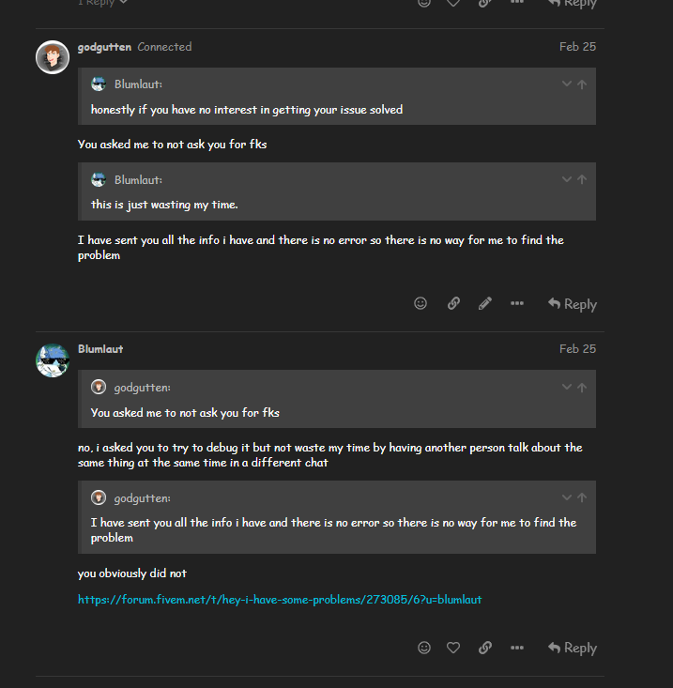
Task: Expand quoted "I have sent you all the info" block
Action: (x=567, y=497)
